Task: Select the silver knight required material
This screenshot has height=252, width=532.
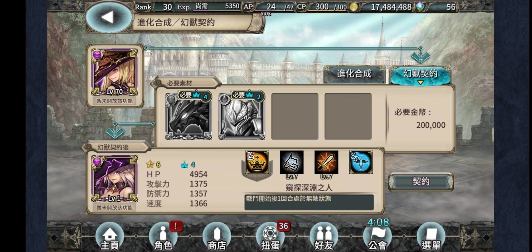Action: click(242, 116)
